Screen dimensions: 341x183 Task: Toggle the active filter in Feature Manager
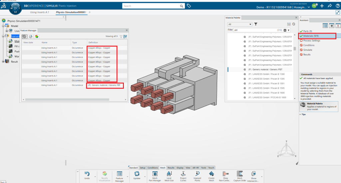click(x=126, y=36)
